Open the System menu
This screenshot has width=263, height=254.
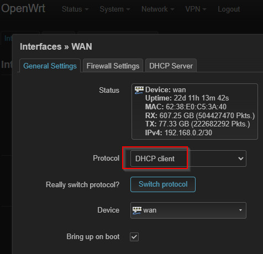[x=115, y=9]
